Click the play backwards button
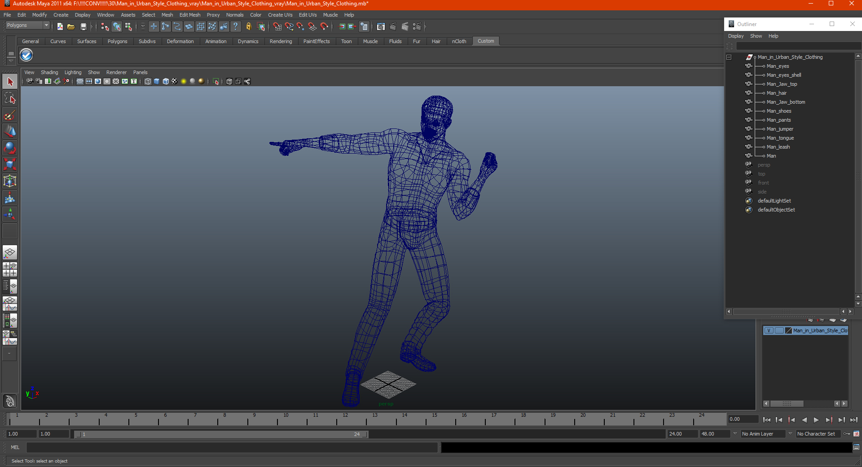Viewport: 862px width, 467px height. (804, 420)
